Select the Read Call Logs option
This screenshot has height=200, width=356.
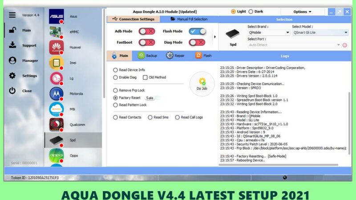tap(177, 117)
